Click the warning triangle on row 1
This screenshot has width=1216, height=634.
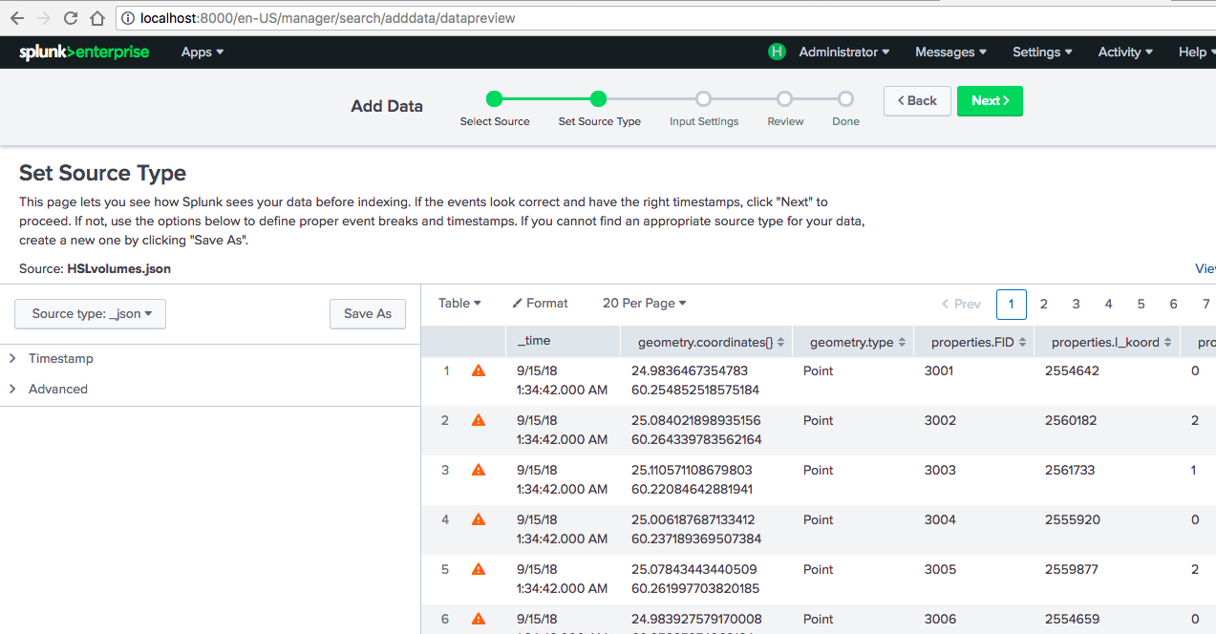(x=479, y=370)
